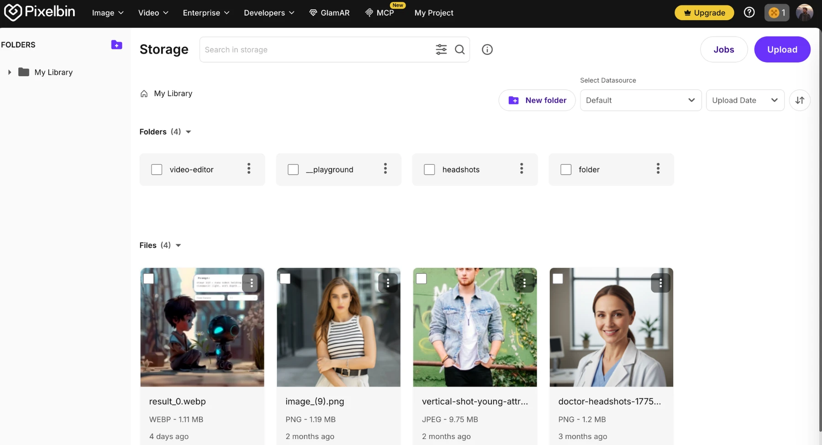
Task: Click the New folder button
Action: (537, 100)
